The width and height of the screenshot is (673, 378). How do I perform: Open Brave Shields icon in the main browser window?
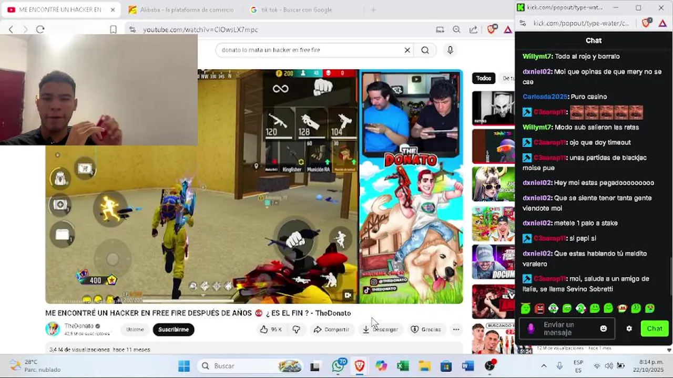492,29
